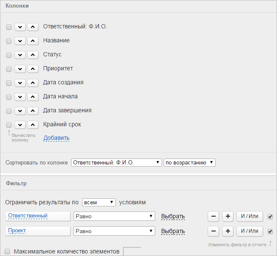Image resolution: width=277 pixels, height=256 pixels.
Task: Remove the 'Проект' filter condition with minus
Action: coord(214,231)
